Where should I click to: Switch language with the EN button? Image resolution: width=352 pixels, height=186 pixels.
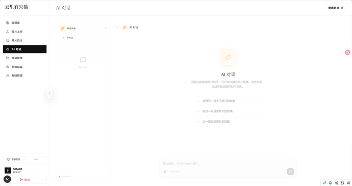pos(36,160)
